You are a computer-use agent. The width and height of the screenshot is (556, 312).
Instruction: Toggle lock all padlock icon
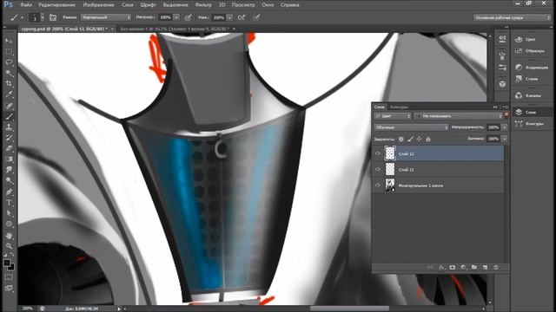428,139
